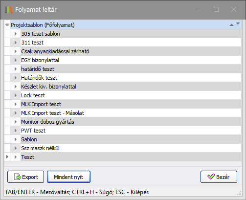Click the filter funnel icon in column header
Viewport: 246px width, 200px height.
[x=238, y=24]
